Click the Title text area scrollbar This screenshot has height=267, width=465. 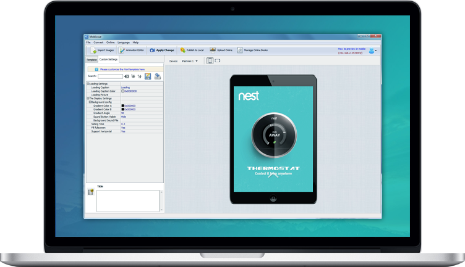pyautogui.click(x=161, y=201)
